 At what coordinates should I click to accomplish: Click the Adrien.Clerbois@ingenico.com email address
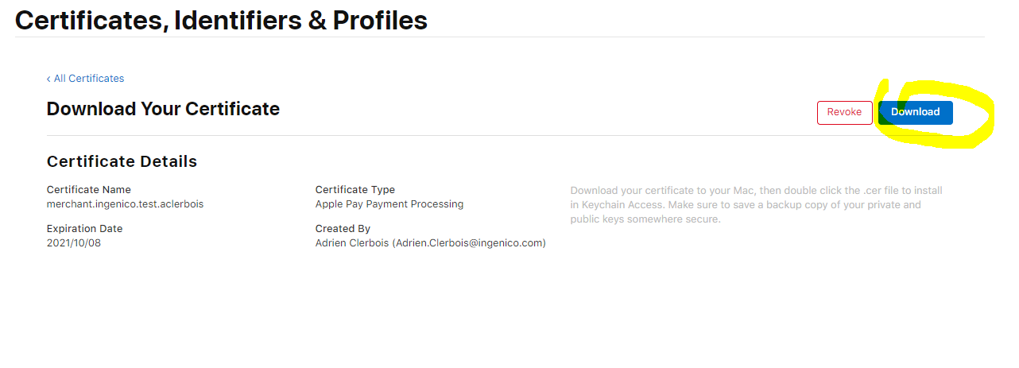(469, 243)
